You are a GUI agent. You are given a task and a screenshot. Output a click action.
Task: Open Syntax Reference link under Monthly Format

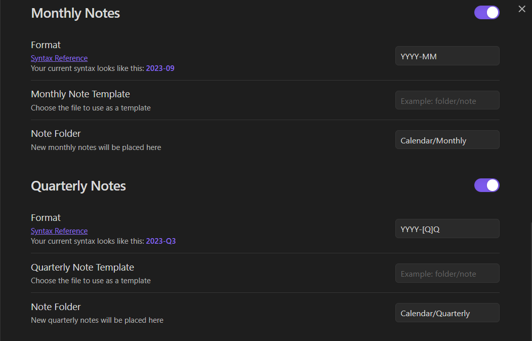pos(59,58)
